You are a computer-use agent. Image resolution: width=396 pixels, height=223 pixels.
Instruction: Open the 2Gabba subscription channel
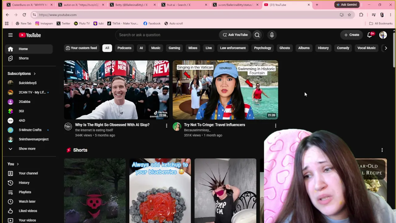tap(28, 102)
